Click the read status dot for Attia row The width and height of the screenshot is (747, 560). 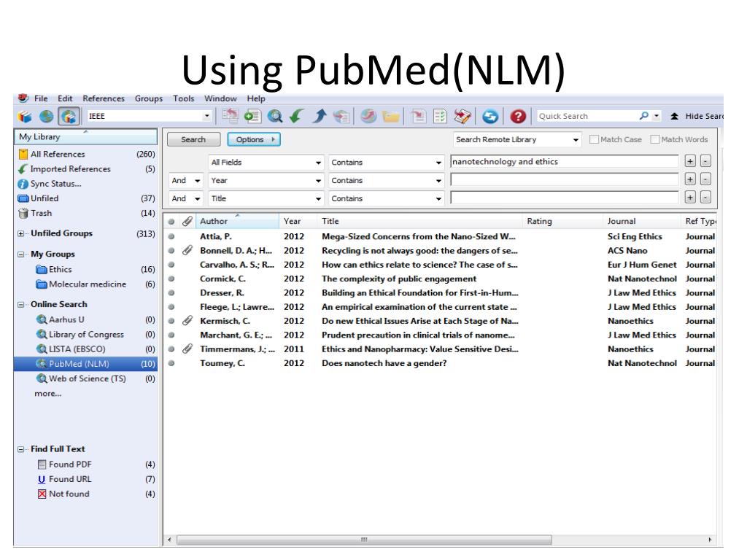point(171,236)
